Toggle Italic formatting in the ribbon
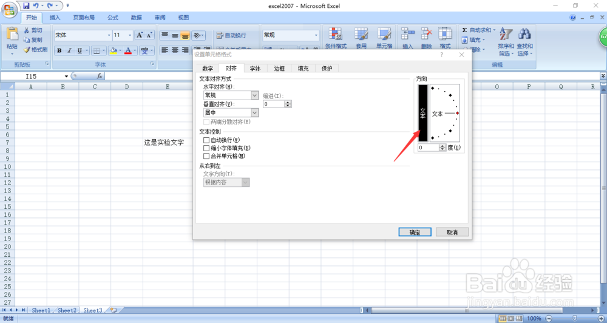607x323 pixels. point(70,50)
